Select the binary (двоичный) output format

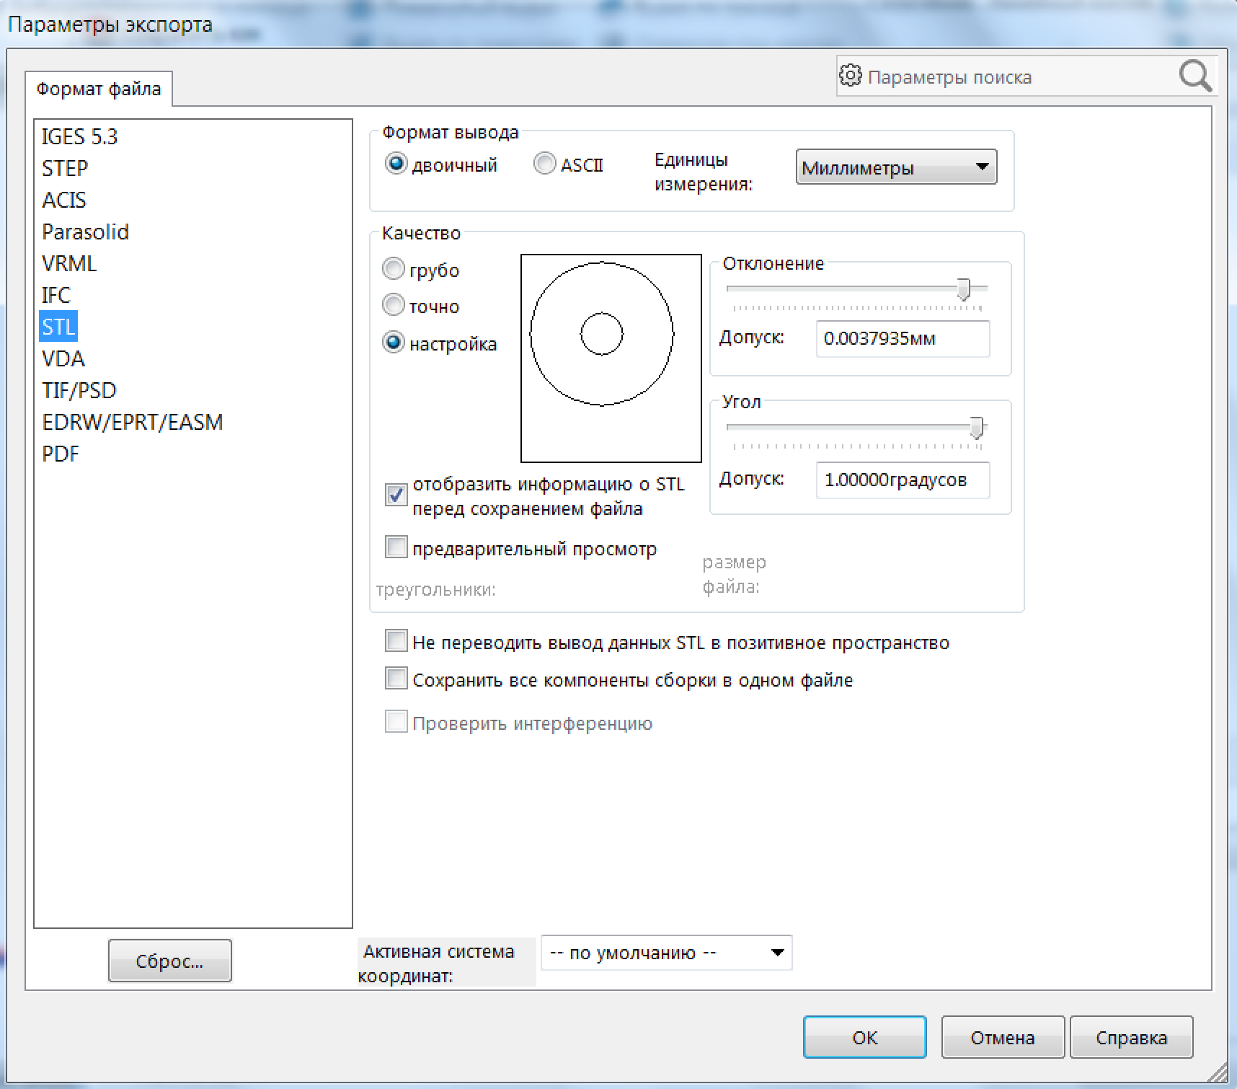(396, 164)
